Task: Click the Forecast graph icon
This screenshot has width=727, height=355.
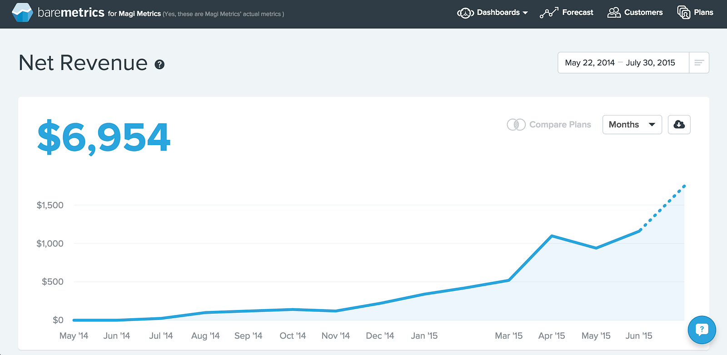Action: tap(549, 13)
